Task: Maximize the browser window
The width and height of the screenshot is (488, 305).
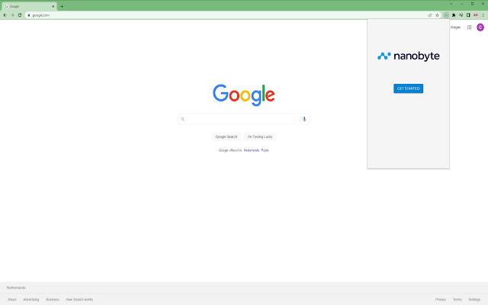Action: tap(472, 4)
